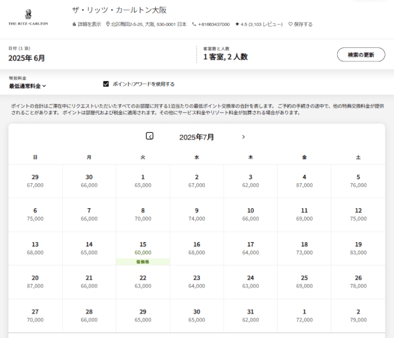
Task: Select July 31 priced 62,000
Action: coord(251,316)
